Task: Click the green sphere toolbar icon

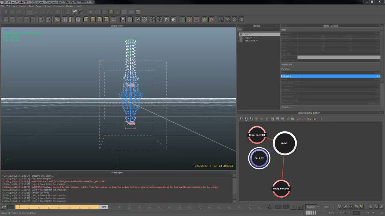Action: (183, 19)
